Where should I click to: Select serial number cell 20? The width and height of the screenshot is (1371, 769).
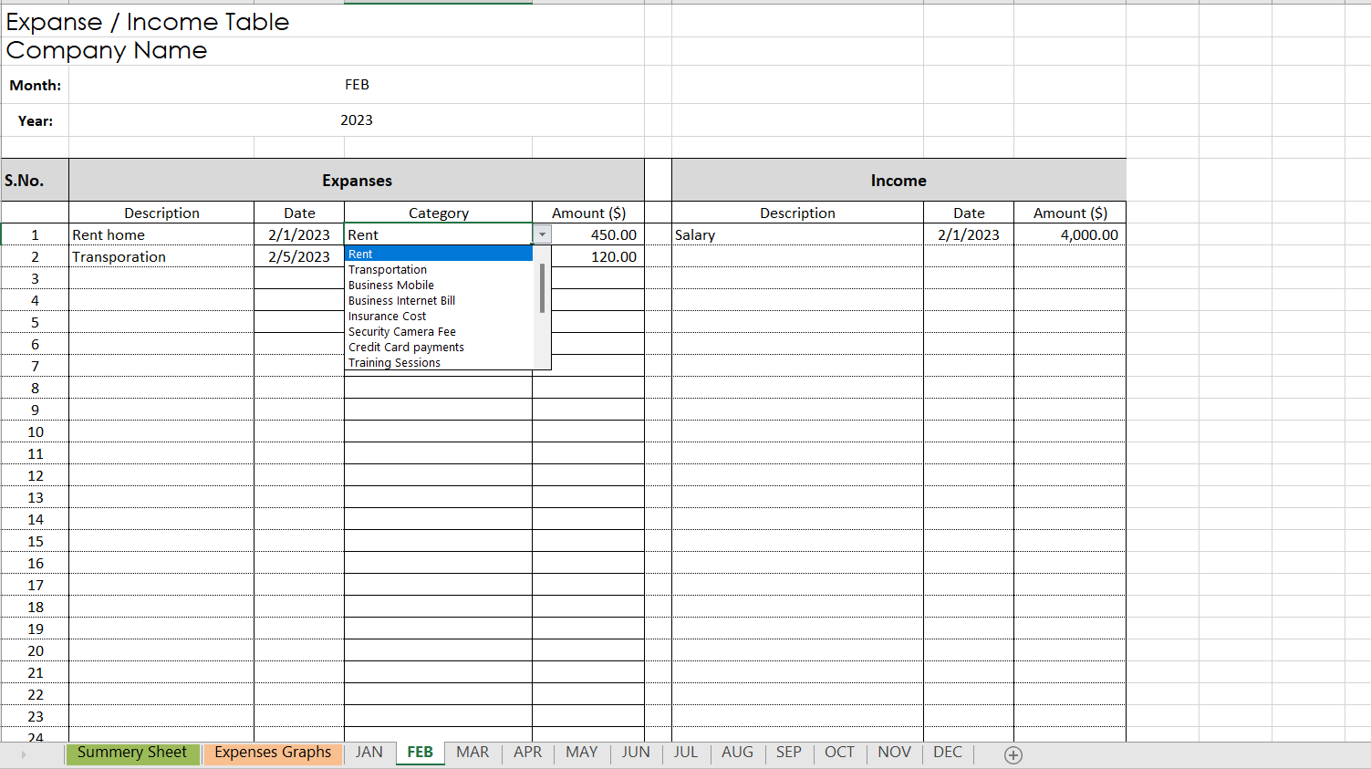point(35,650)
